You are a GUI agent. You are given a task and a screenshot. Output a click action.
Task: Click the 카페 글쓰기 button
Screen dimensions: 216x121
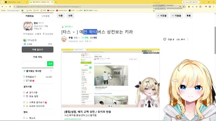(37, 49)
